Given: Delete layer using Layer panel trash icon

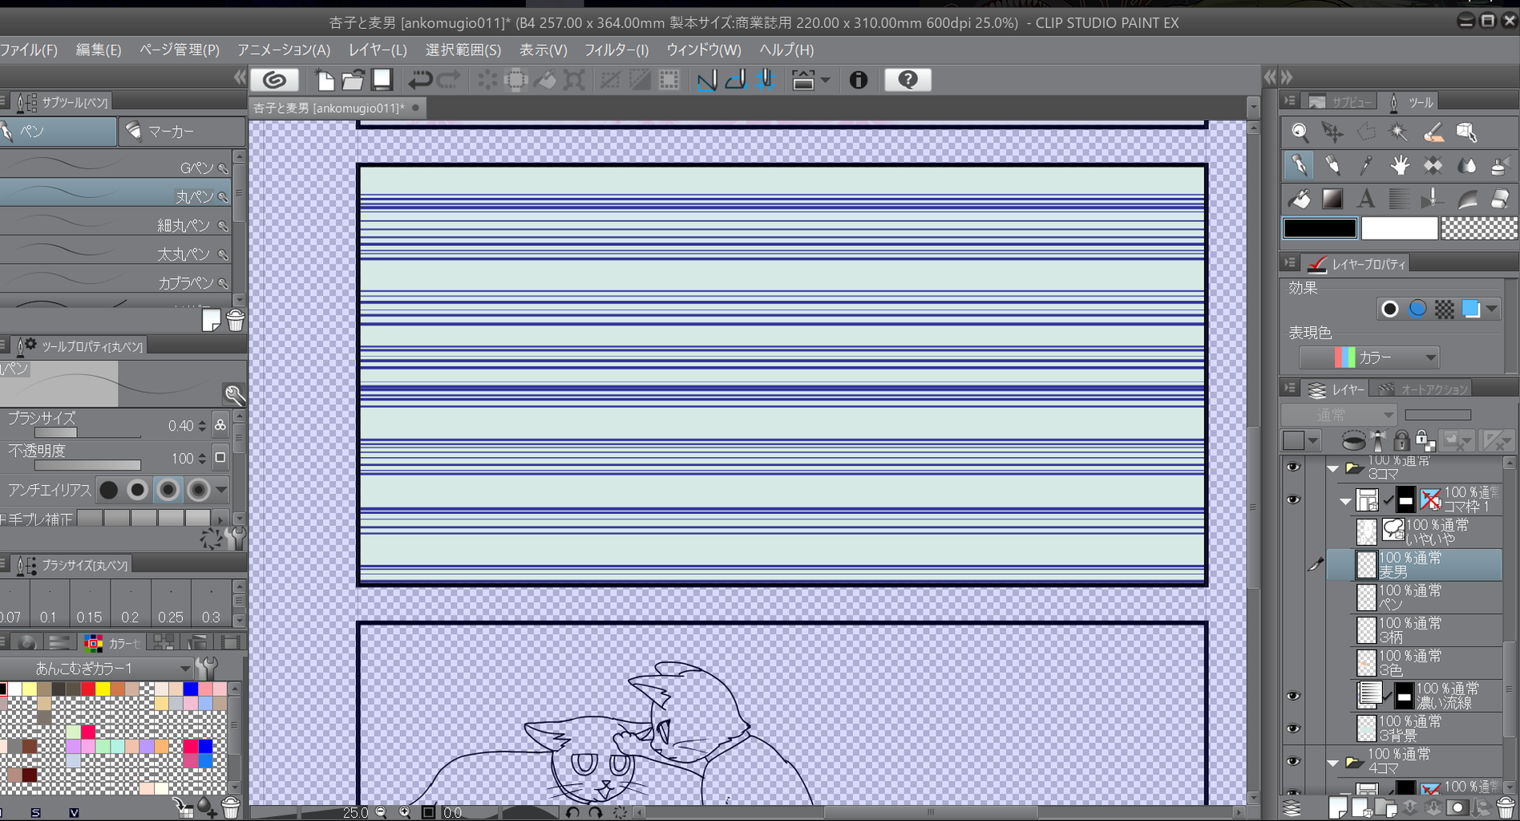Looking at the screenshot, I should [1505, 807].
